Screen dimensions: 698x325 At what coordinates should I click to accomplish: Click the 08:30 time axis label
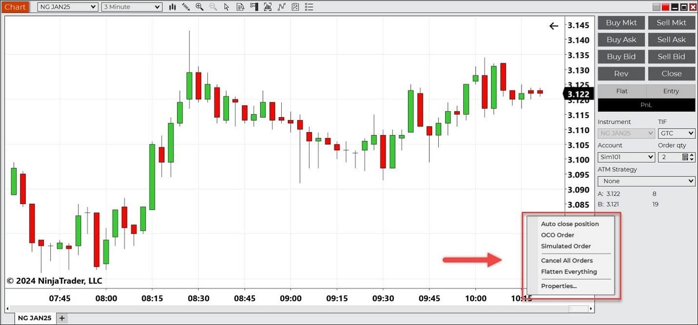pos(198,298)
